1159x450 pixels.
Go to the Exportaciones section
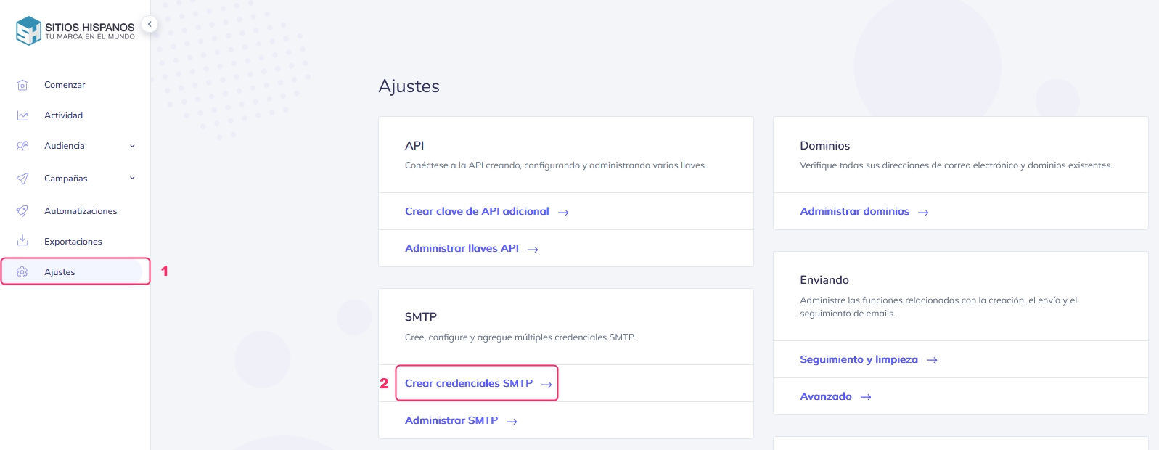(73, 242)
